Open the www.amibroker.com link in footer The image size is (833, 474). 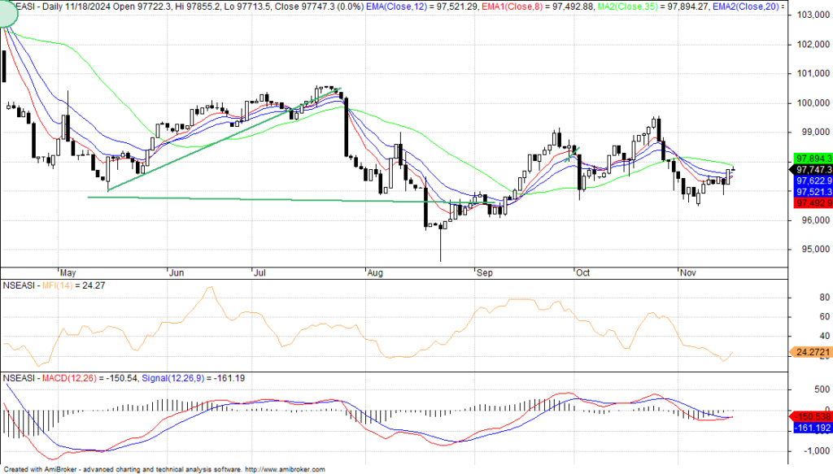[284, 469]
